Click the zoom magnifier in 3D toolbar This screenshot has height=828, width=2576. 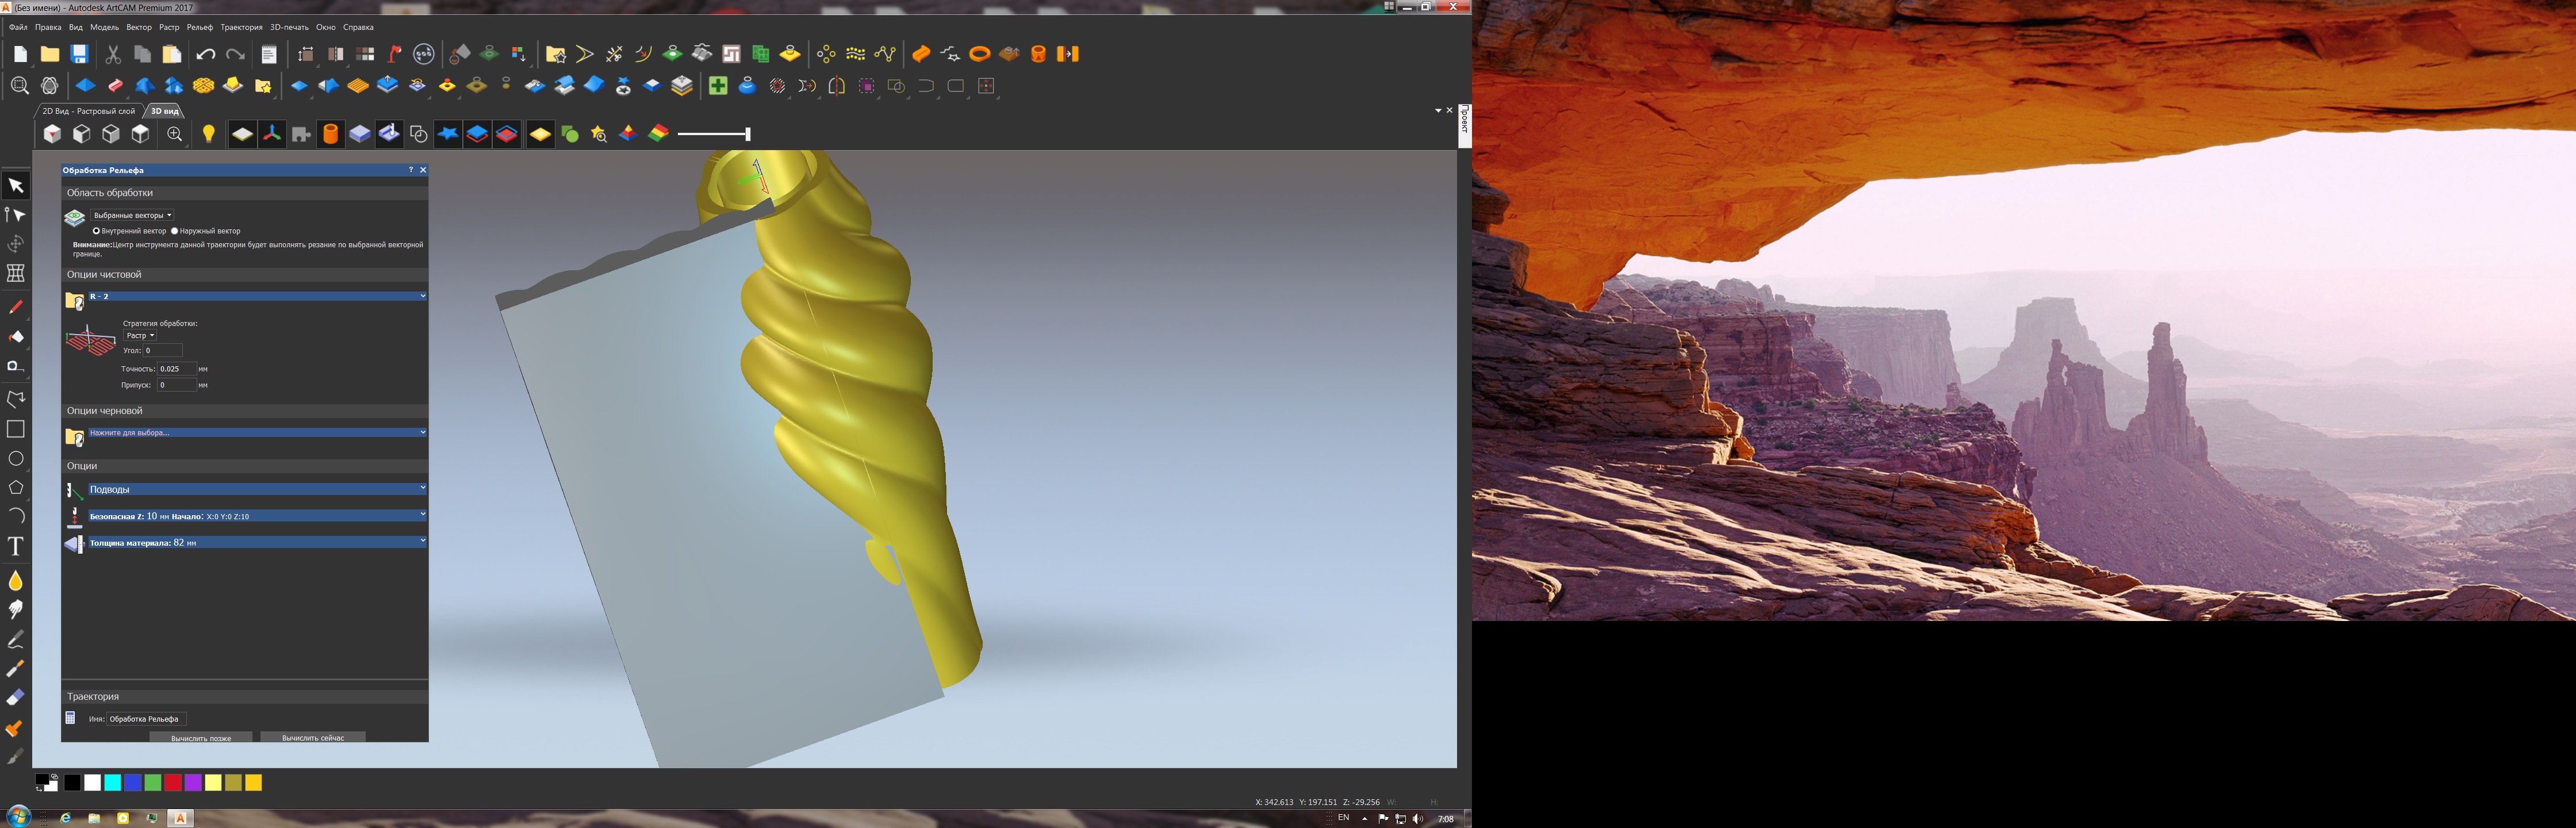tap(175, 134)
